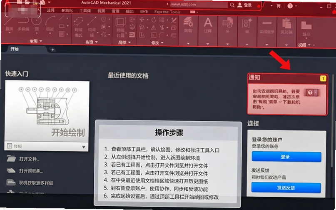
Task: Select the Polyline (多段线) tool
Action: click(x=23, y=24)
